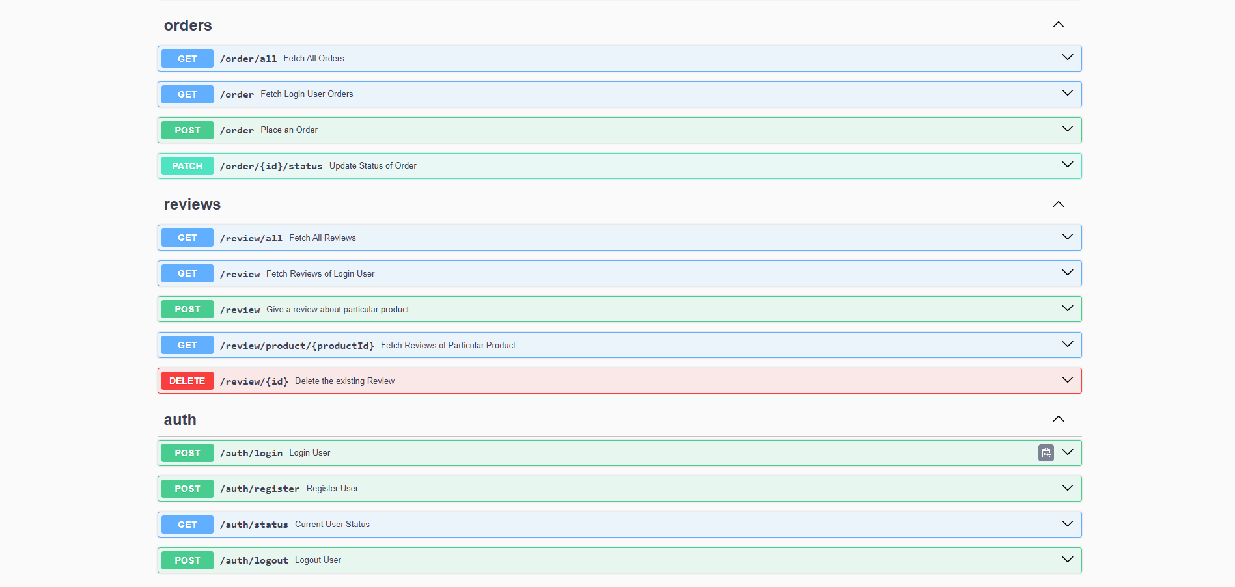
Task: Click the 'Login User' description
Action: [x=309, y=453]
